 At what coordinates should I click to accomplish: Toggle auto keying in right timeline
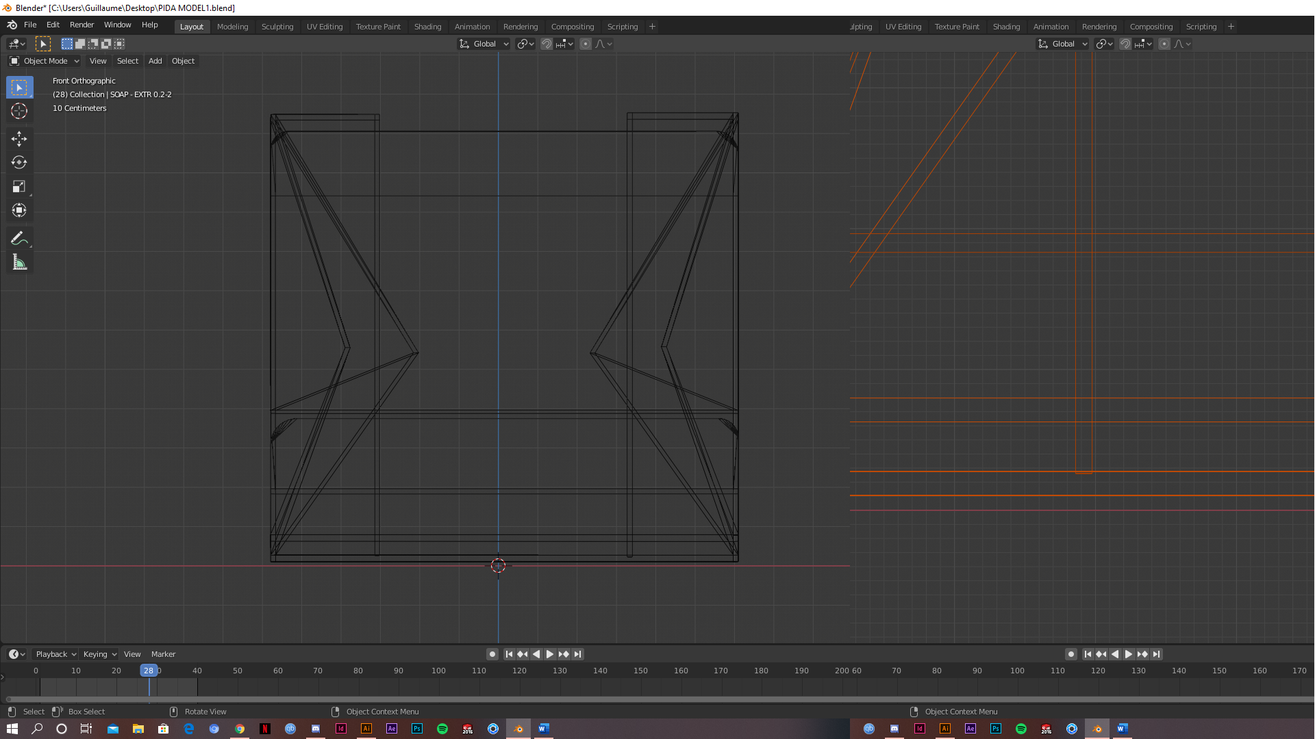(1071, 654)
